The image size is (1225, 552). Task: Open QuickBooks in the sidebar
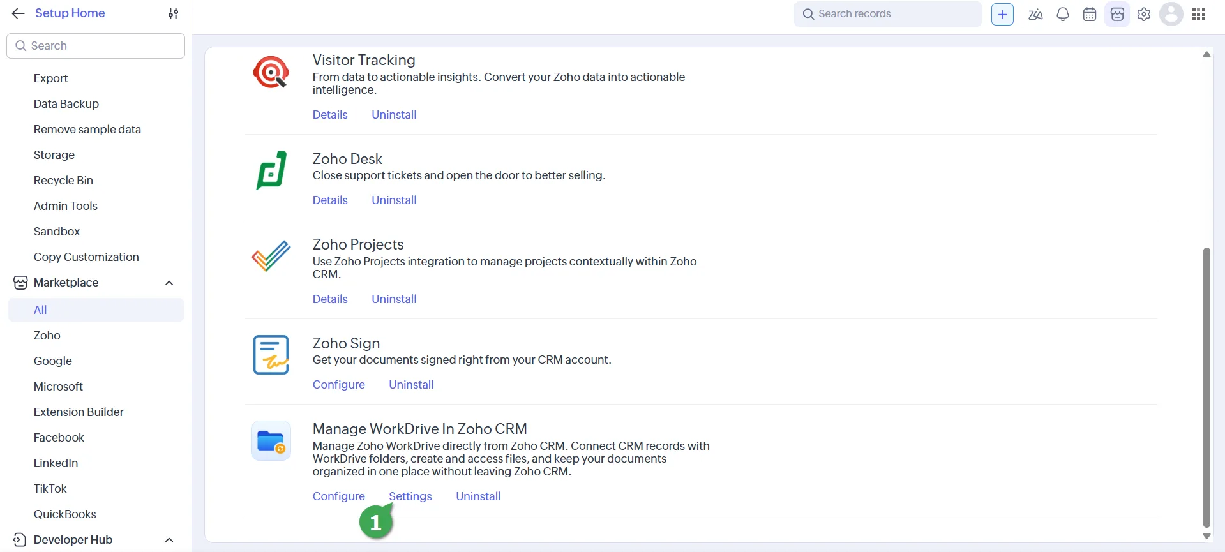tap(65, 514)
